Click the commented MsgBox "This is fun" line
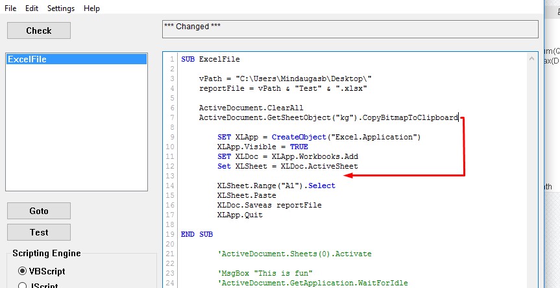The image size is (560, 288). click(265, 273)
